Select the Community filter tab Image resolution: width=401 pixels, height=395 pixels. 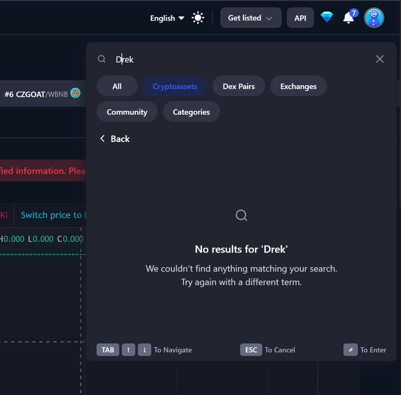coord(127,111)
